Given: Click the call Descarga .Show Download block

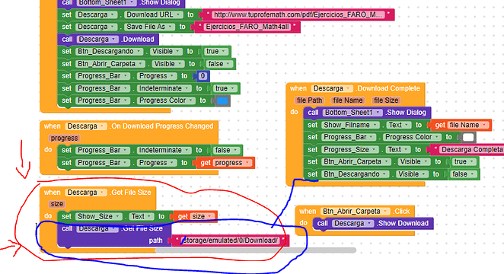Looking at the screenshot, I should (x=373, y=223).
